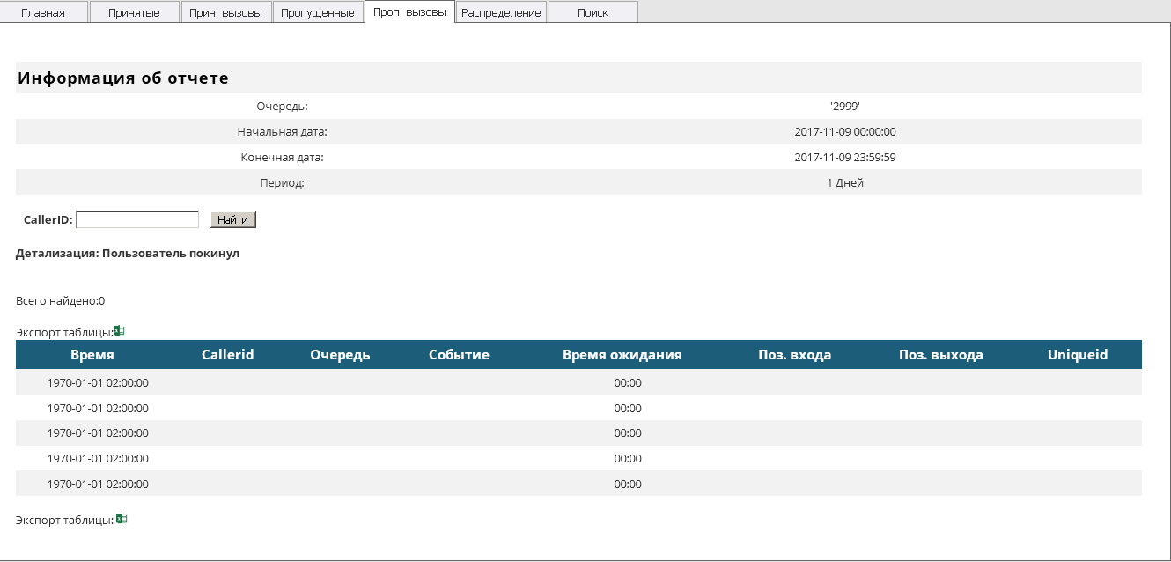
Task: Select the Проп. вызовы tab
Action: (x=409, y=12)
